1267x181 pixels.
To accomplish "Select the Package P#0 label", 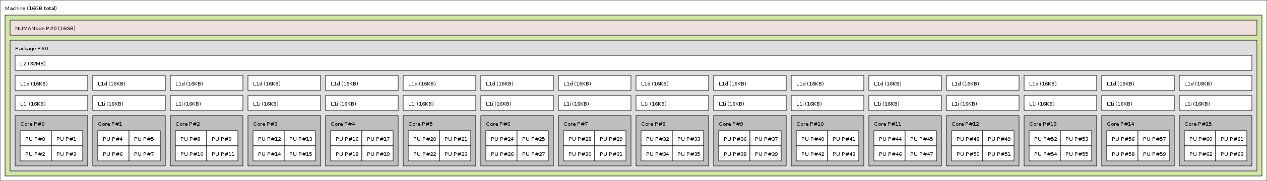I will click(x=32, y=49).
